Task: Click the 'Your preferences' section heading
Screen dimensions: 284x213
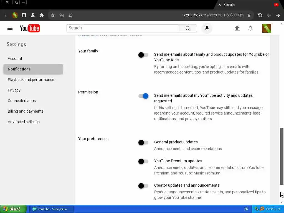Action: click(x=93, y=139)
